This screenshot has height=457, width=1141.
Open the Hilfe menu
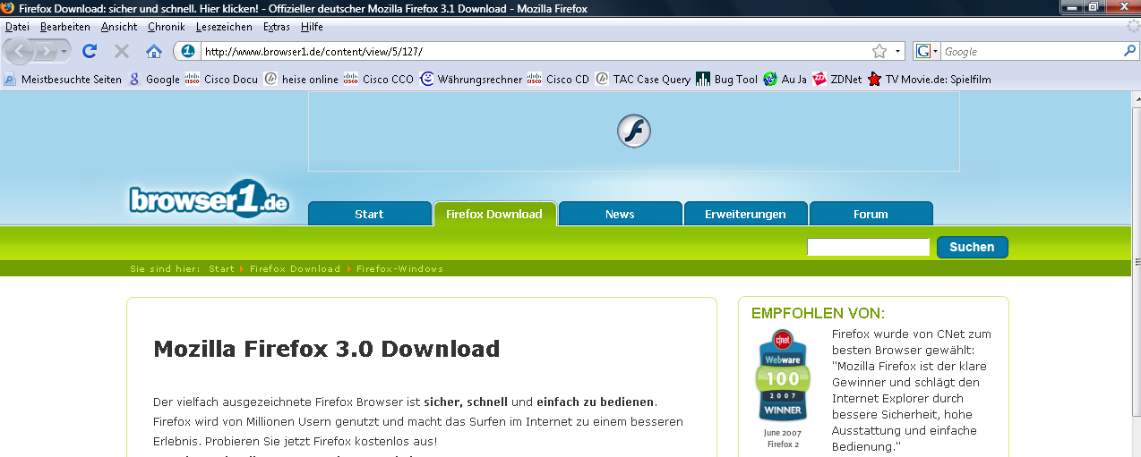tap(312, 27)
